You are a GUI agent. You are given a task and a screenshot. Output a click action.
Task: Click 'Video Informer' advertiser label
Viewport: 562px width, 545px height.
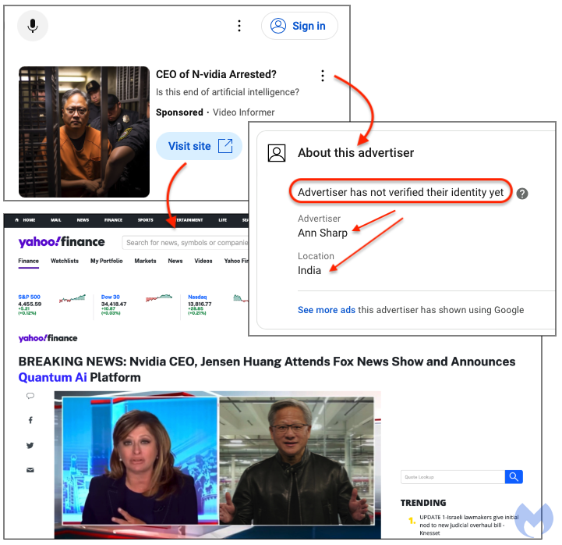pyautogui.click(x=243, y=112)
